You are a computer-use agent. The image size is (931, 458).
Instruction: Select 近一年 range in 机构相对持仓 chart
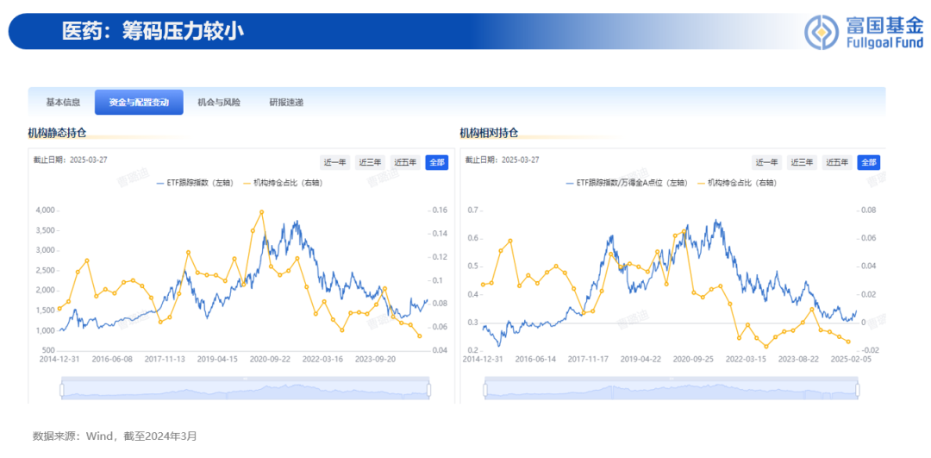click(766, 162)
